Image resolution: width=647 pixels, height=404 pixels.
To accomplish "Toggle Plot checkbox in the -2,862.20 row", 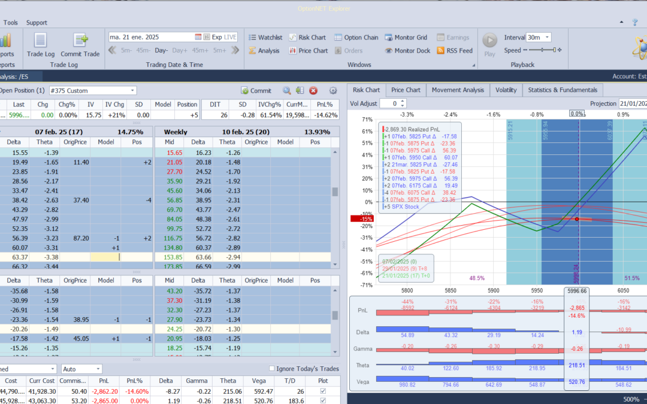I will coord(323,391).
